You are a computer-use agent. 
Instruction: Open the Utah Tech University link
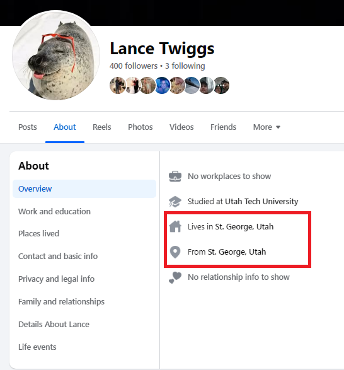point(261,202)
